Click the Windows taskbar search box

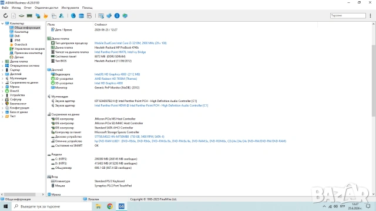click(52, 206)
